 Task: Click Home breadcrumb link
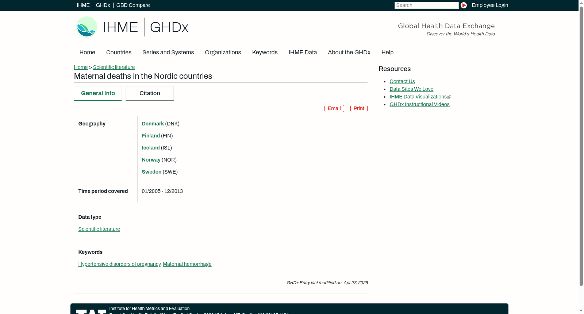[x=81, y=67]
